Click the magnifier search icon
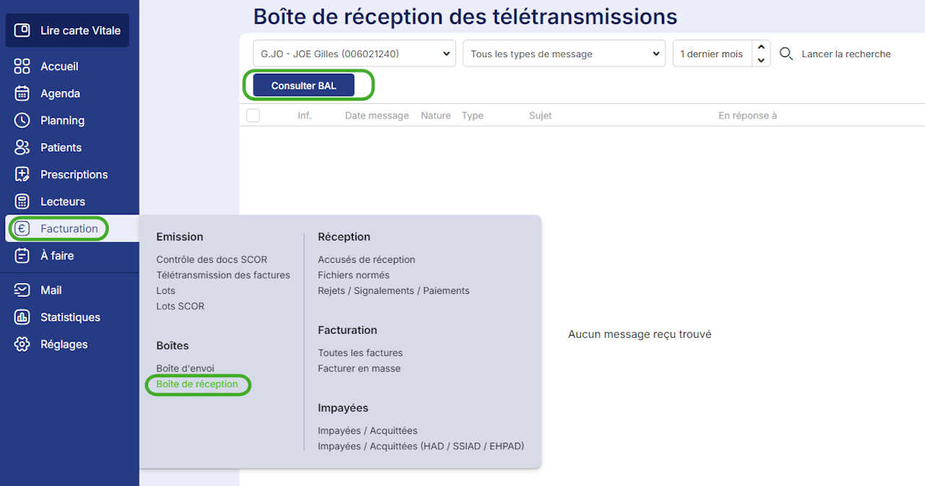The width and height of the screenshot is (925, 486). (786, 54)
